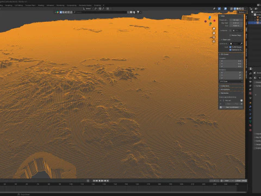Collapse the View Lock subpanel
This screenshot has width=261, height=196.
tap(226, 40)
